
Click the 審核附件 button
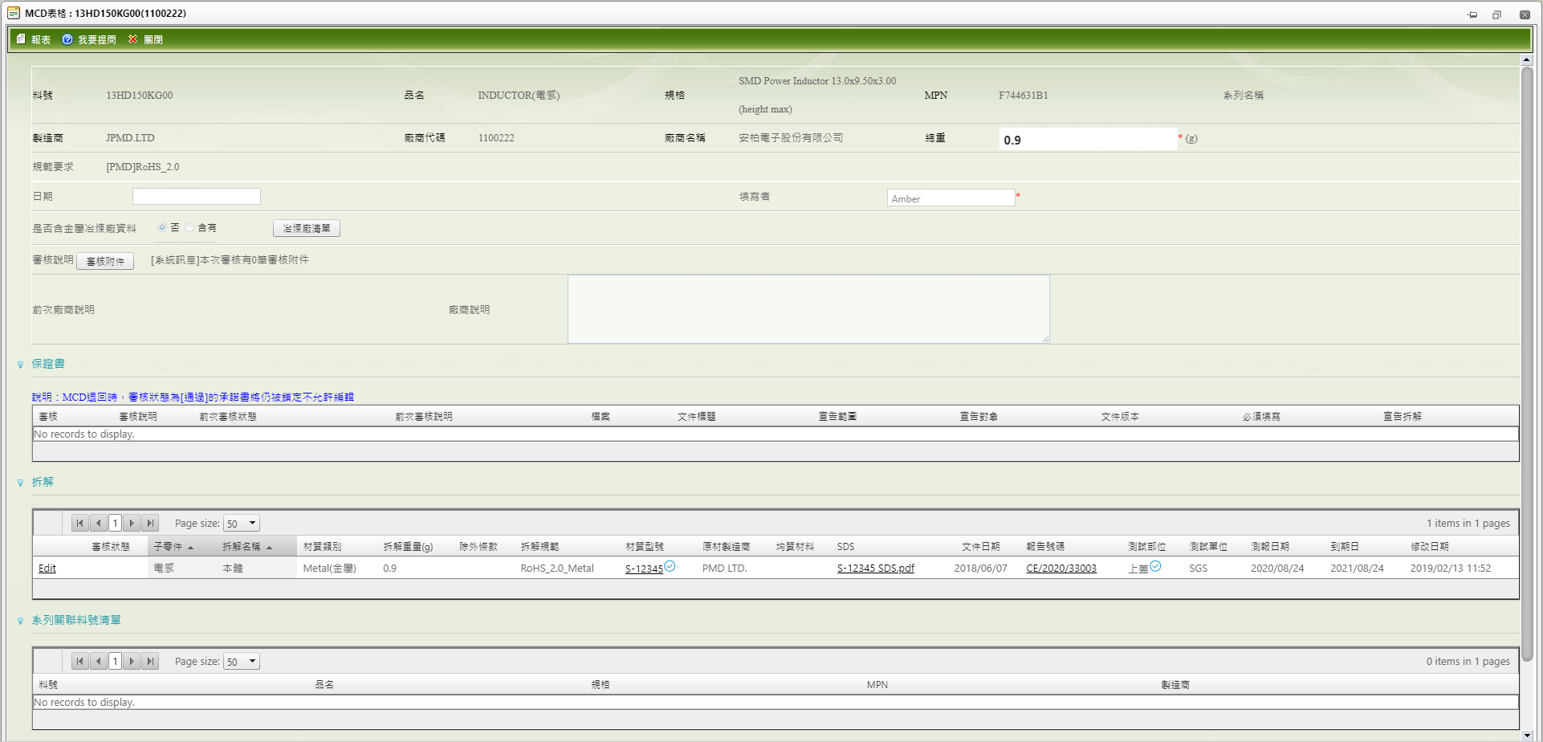pyautogui.click(x=105, y=261)
